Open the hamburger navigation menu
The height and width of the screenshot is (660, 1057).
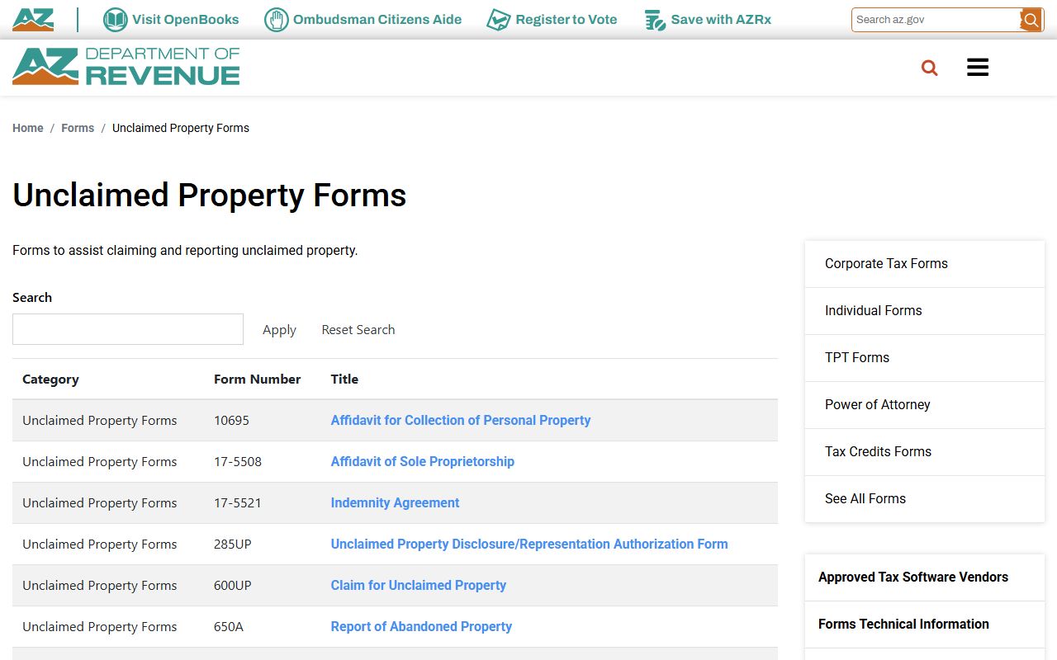[978, 68]
